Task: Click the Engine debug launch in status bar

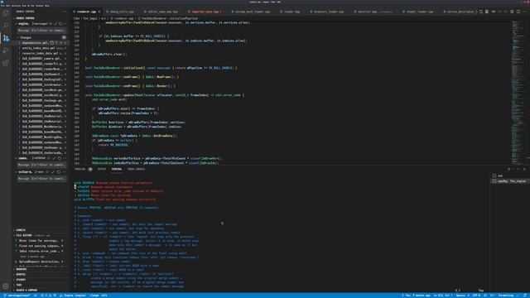Action: pyautogui.click(x=73, y=296)
